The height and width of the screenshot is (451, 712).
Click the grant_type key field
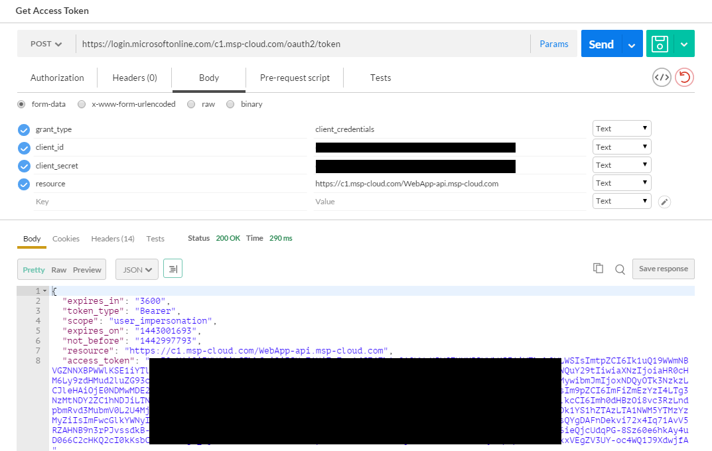click(x=171, y=129)
